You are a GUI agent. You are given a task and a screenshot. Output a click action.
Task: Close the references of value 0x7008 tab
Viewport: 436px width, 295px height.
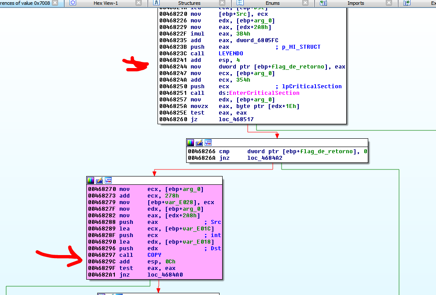point(55,3)
